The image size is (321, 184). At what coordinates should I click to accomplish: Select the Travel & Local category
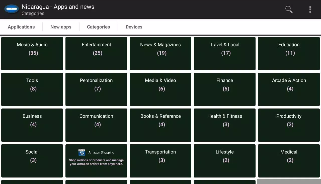pos(225,53)
